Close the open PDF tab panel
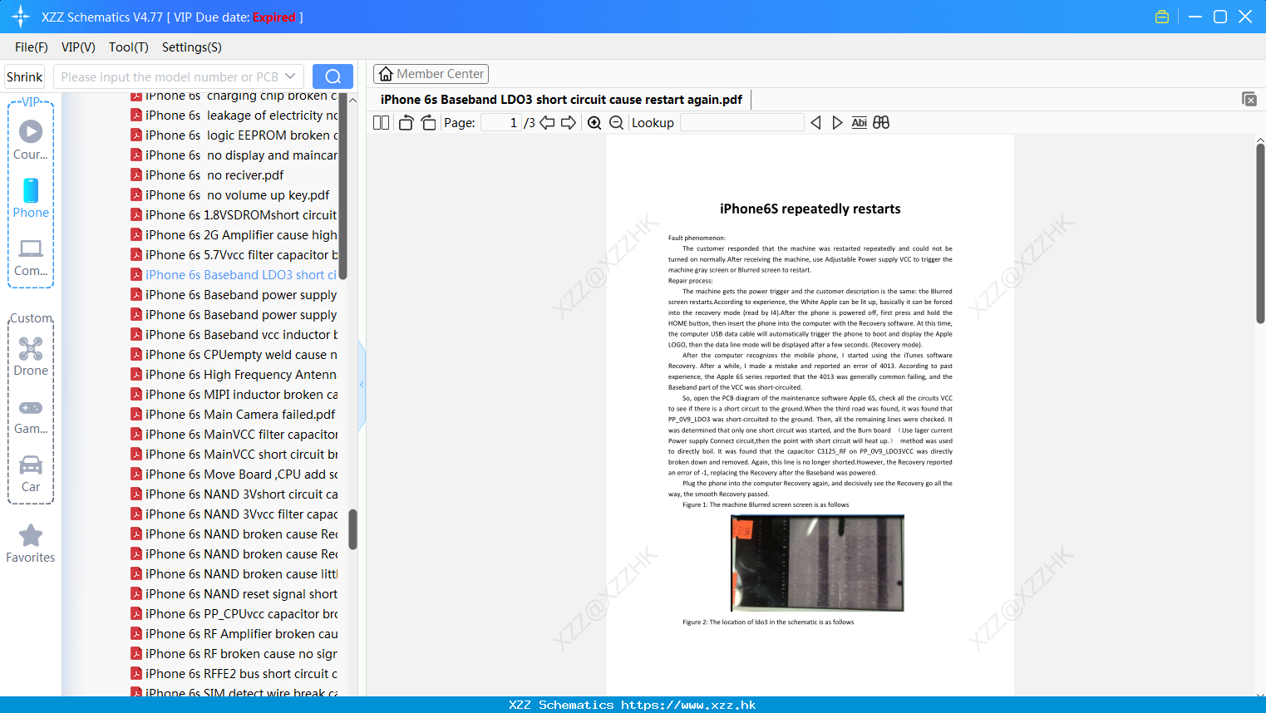1266x713 pixels. point(1249,99)
